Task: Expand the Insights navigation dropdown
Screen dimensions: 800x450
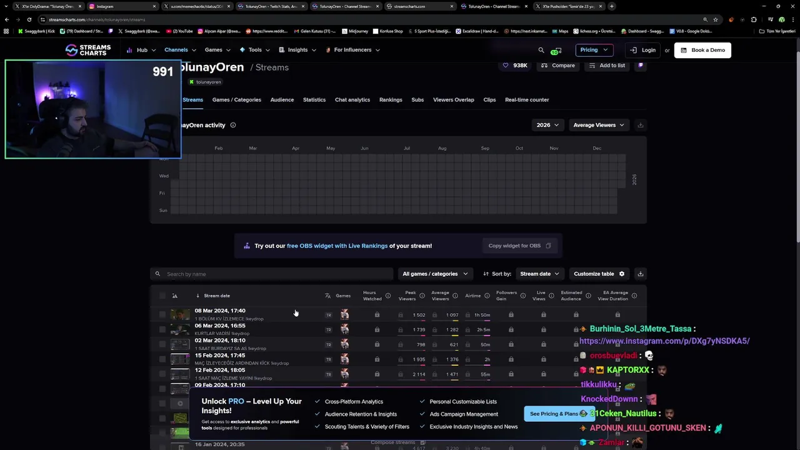Action: point(297,50)
